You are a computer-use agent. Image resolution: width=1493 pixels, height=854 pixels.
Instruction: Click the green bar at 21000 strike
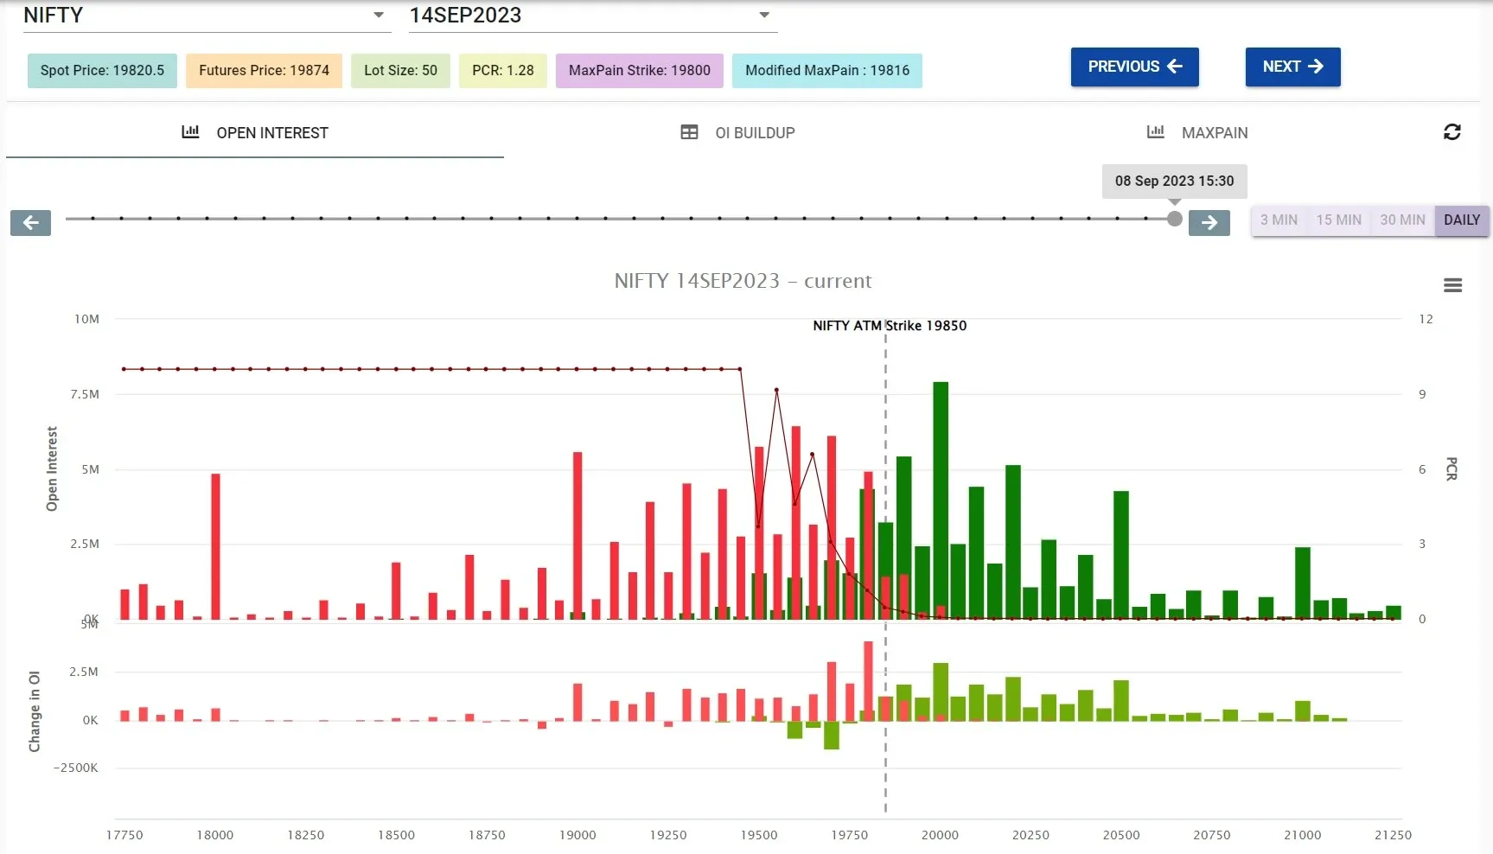pos(1303,583)
